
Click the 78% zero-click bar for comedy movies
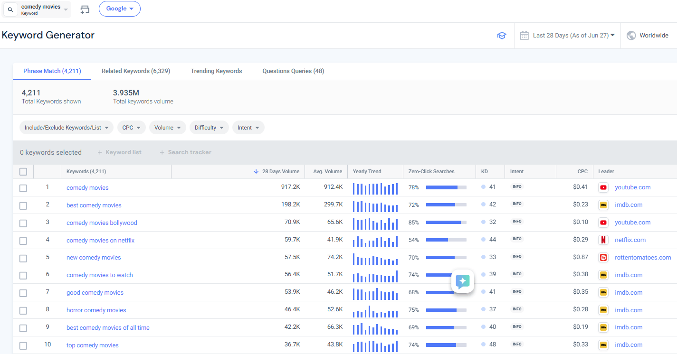coord(446,187)
